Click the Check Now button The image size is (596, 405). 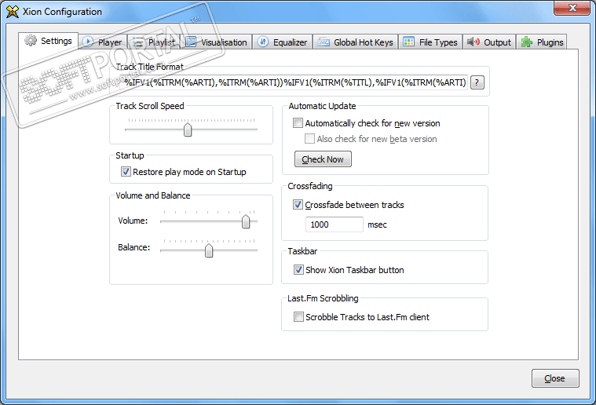[x=323, y=159]
